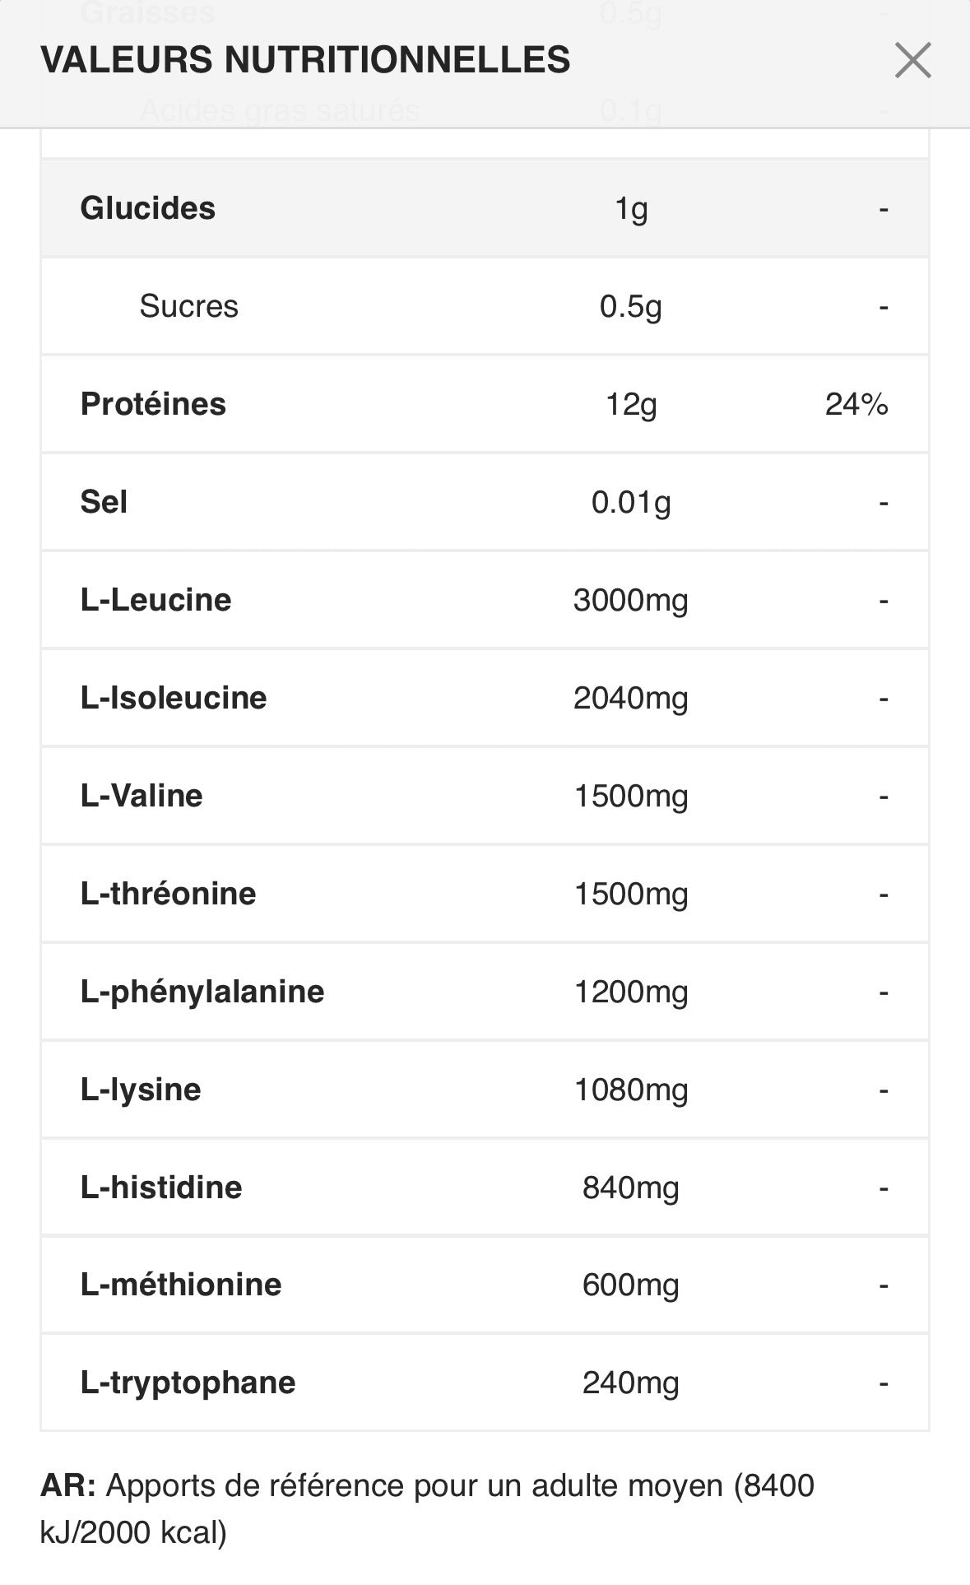This screenshot has width=970, height=1585.
Task: Click the Sucres row label
Action: (x=188, y=306)
